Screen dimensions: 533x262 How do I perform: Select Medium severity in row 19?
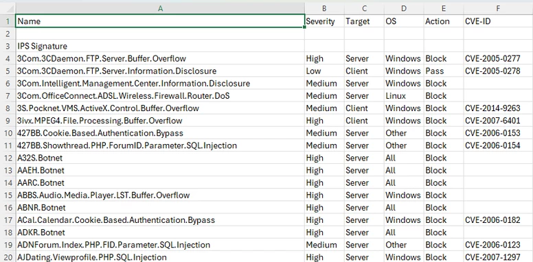[x=324, y=245]
